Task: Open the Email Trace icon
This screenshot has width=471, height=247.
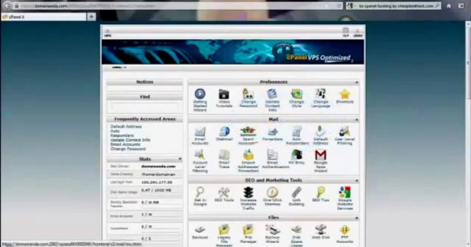Action: pos(224,155)
